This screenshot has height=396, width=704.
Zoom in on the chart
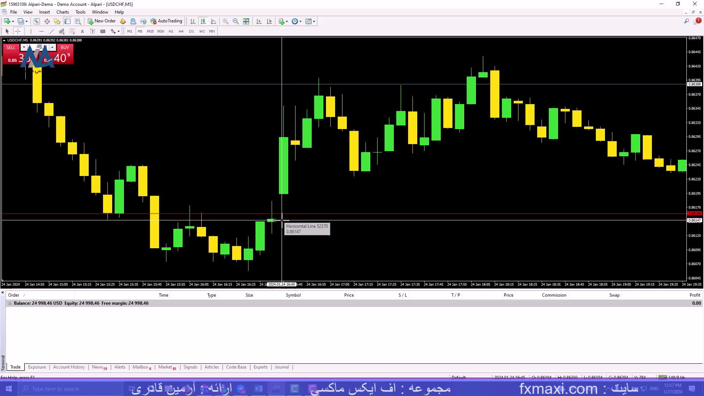(x=225, y=21)
